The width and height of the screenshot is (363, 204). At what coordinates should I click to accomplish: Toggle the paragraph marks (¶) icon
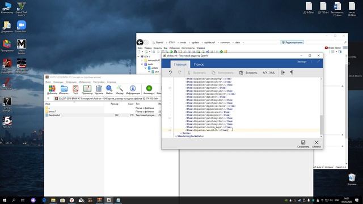[x=292, y=73]
